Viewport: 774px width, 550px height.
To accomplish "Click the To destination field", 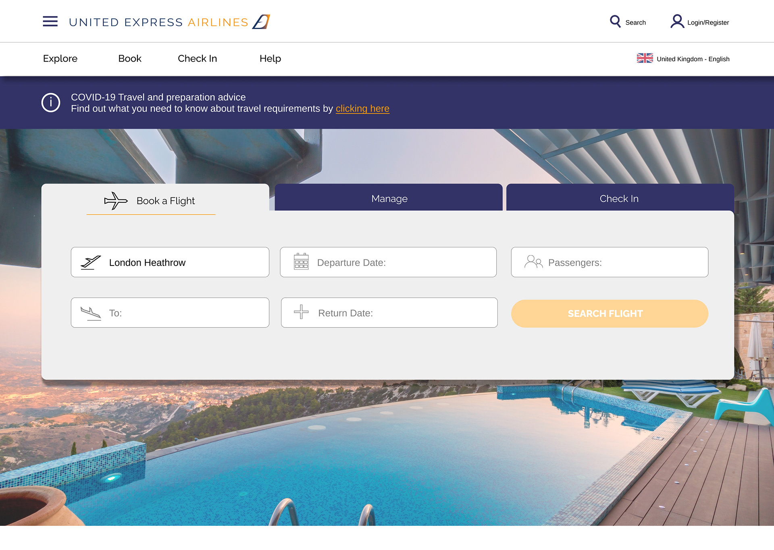I will [170, 313].
